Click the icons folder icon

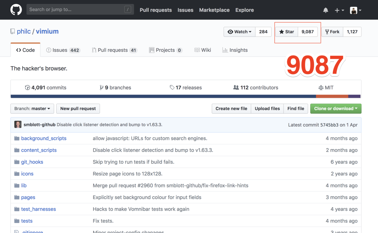tap(17, 174)
